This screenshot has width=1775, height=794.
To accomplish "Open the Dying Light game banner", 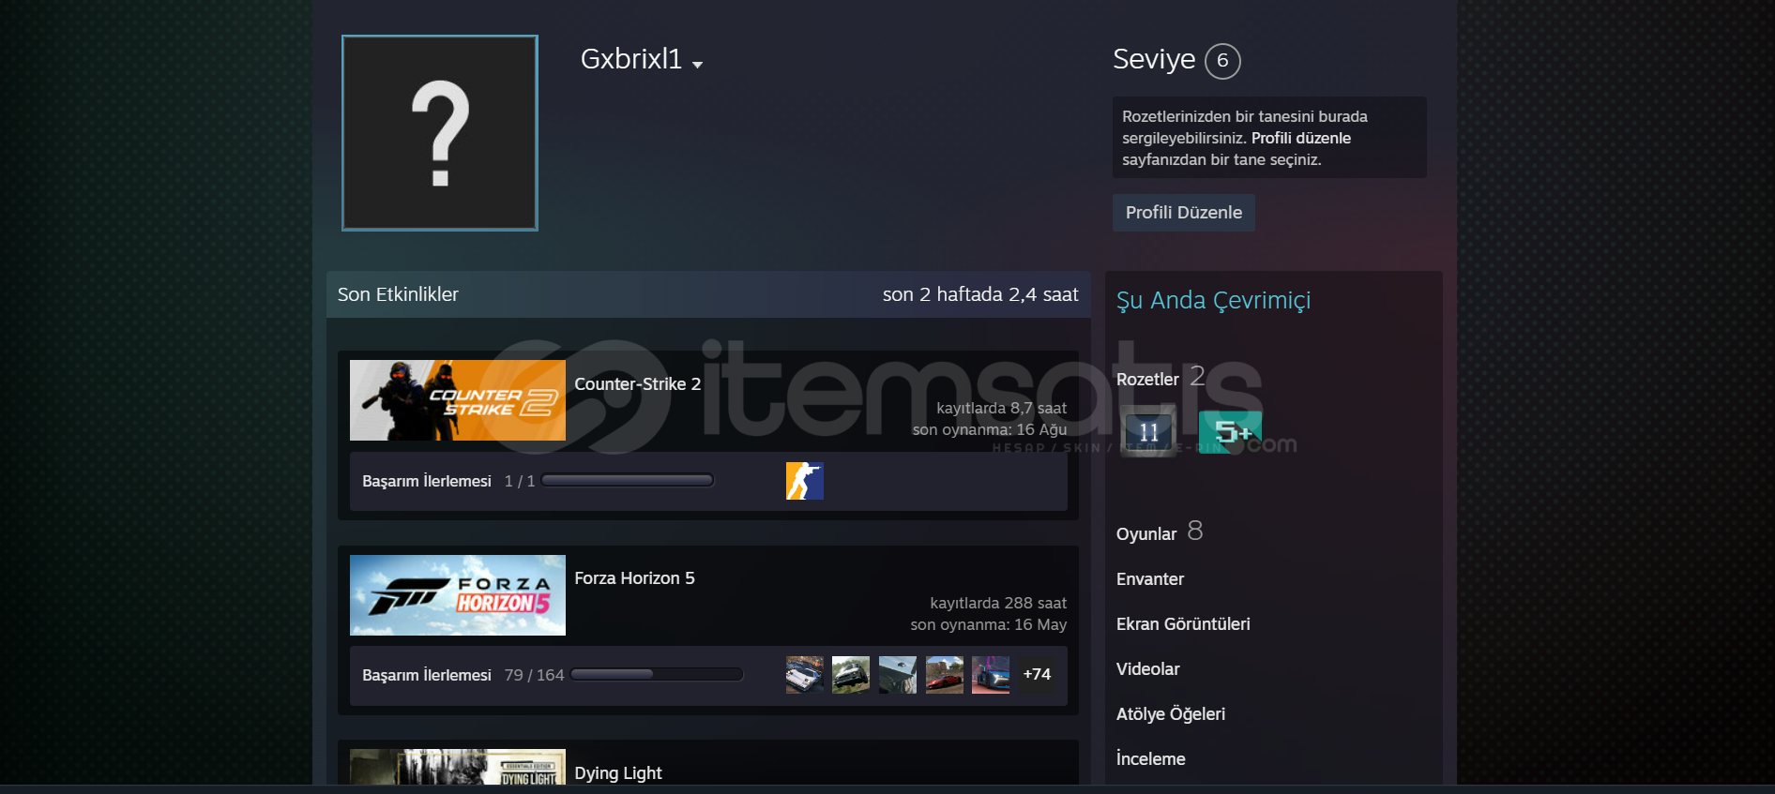I will click(458, 767).
